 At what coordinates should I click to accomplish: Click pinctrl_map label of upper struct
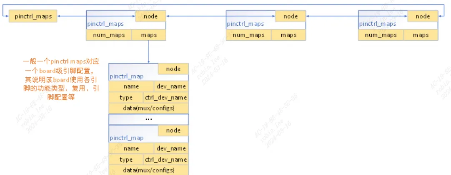(x=127, y=76)
